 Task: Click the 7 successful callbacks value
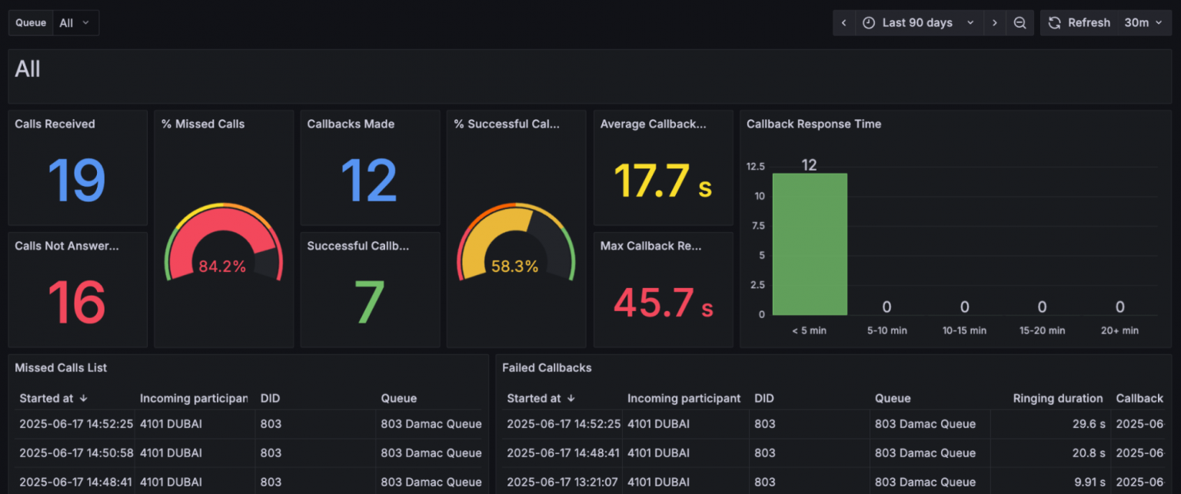click(370, 302)
